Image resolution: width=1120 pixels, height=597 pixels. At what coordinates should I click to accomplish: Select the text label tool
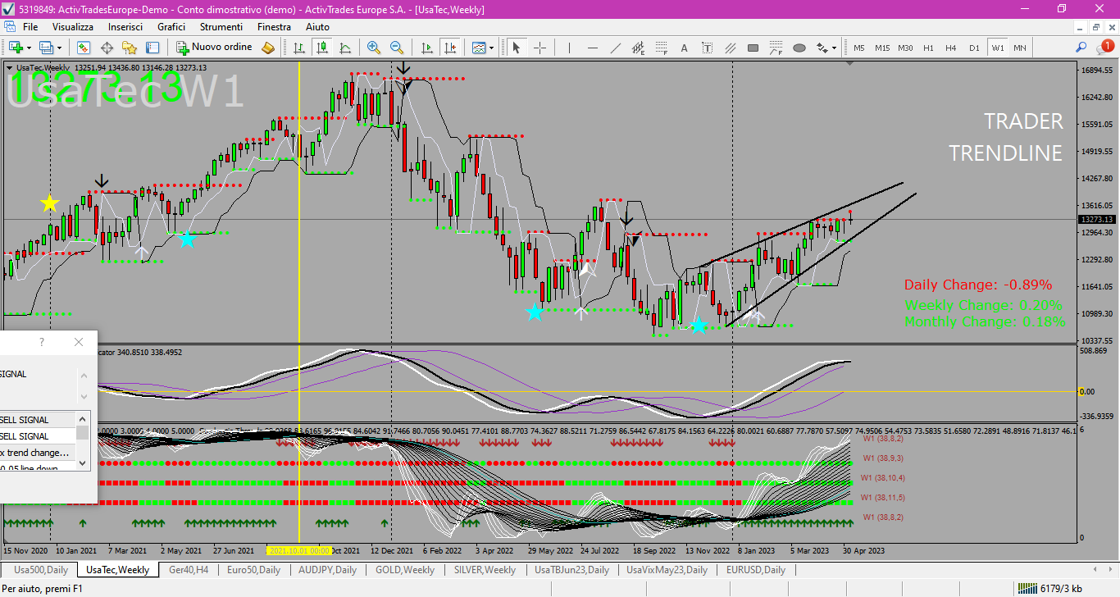click(708, 48)
